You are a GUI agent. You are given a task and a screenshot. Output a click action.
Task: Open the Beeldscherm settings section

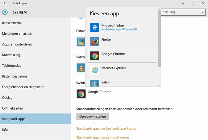click(11, 23)
